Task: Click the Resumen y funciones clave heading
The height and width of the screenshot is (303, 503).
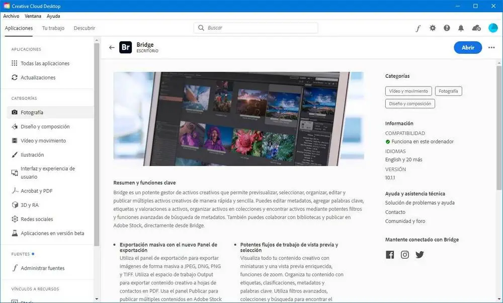Action: [x=144, y=183]
